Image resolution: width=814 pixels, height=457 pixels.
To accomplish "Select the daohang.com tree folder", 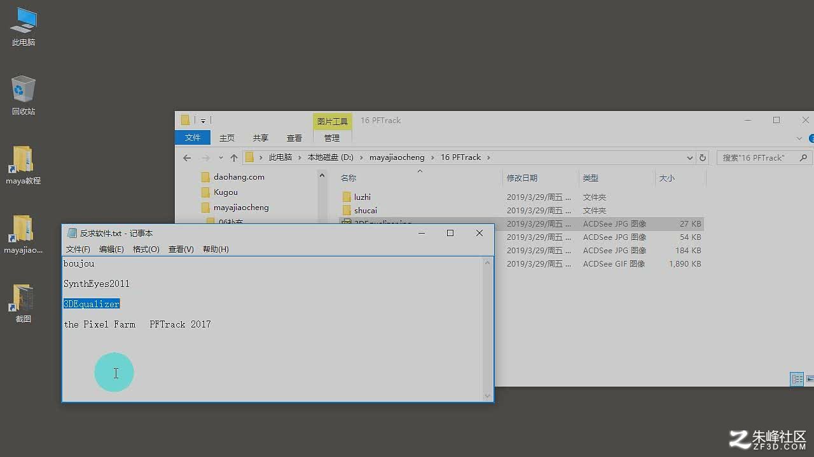I will point(239,176).
